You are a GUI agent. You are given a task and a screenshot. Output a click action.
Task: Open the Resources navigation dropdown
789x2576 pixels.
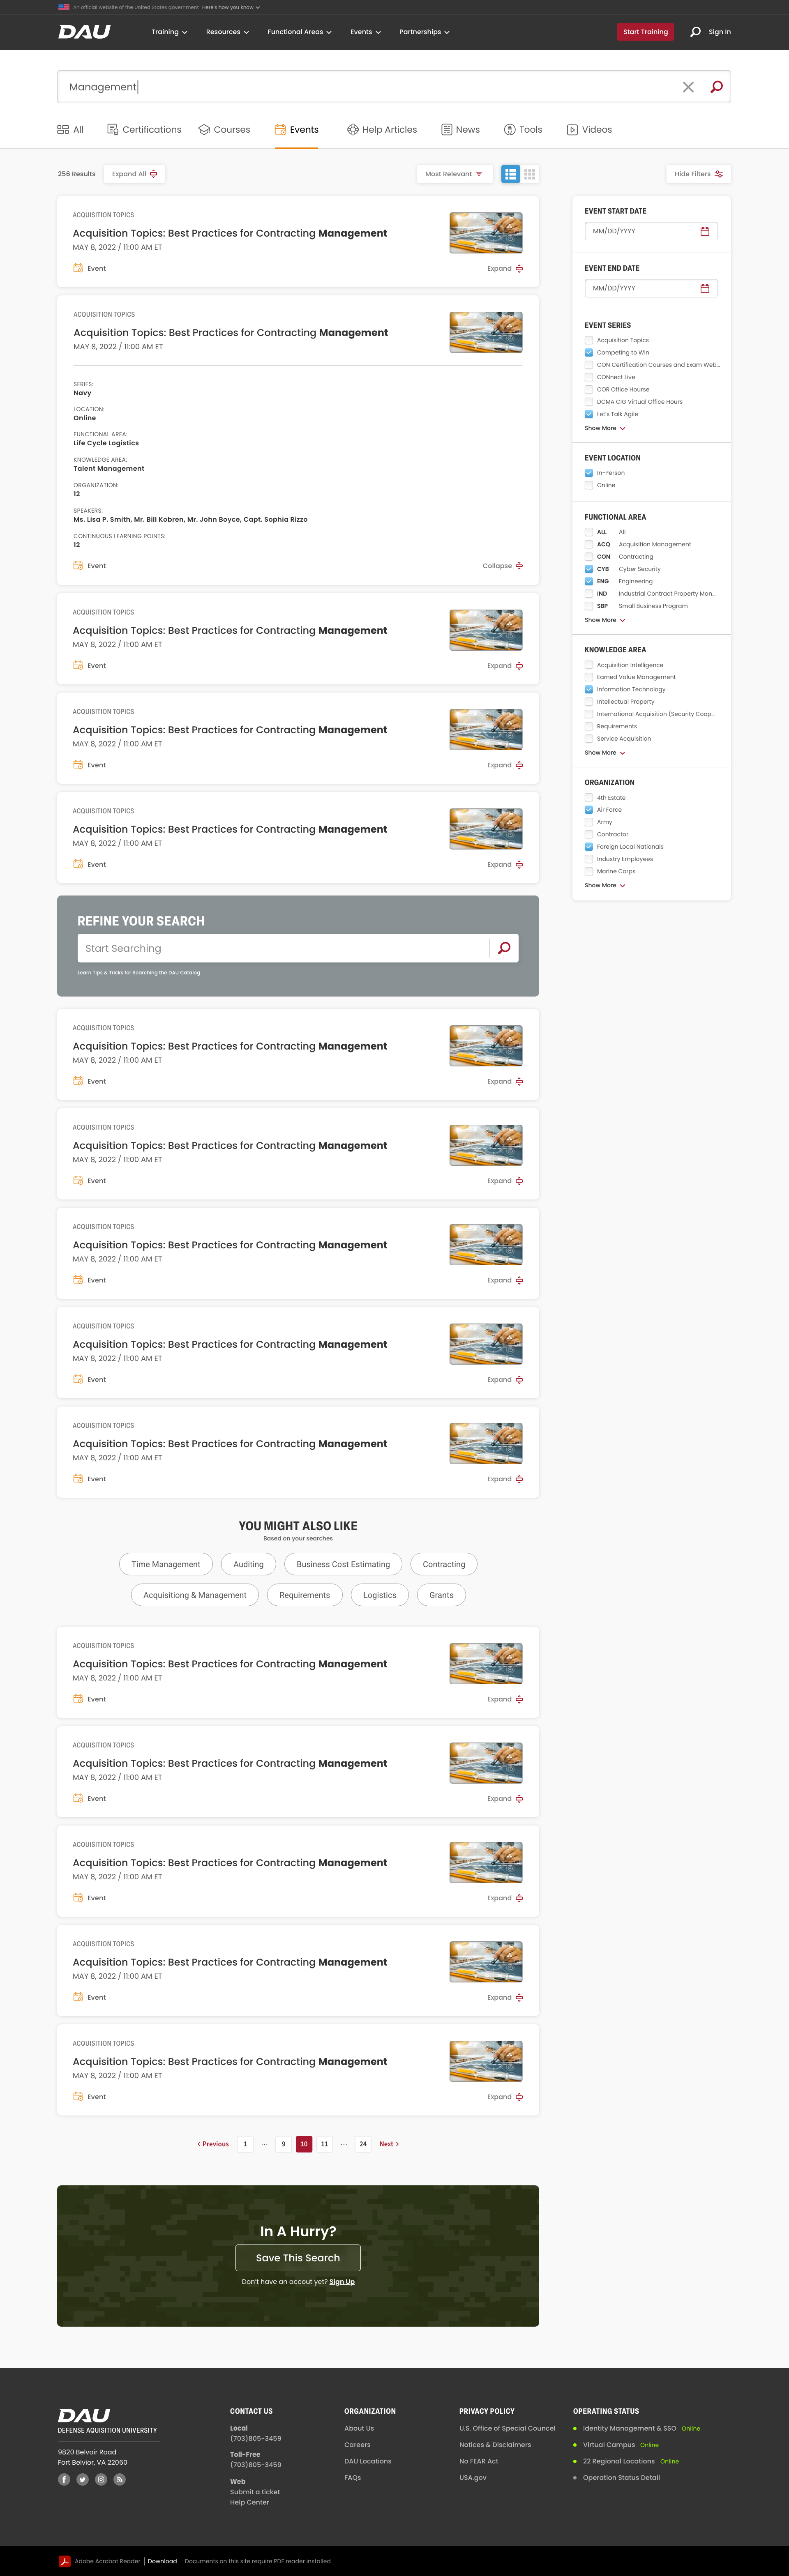(227, 32)
